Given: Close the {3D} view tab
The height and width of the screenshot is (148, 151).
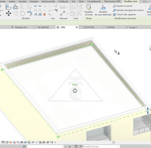Looking at the screenshot, I should click(x=77, y=27).
